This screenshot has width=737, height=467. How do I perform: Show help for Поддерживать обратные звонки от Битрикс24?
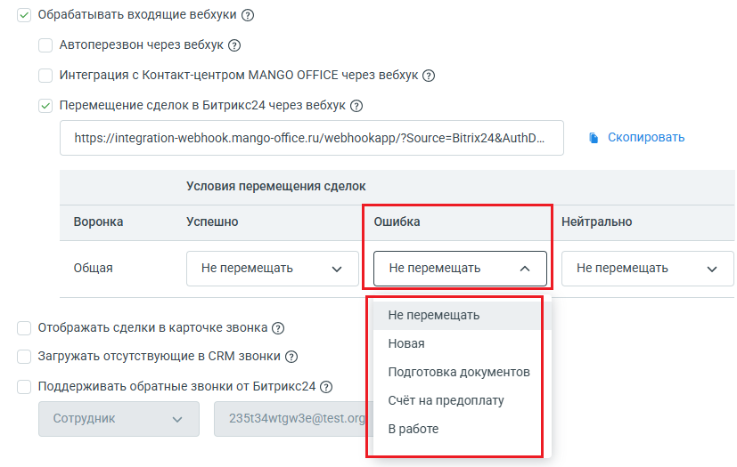pyautogui.click(x=326, y=387)
